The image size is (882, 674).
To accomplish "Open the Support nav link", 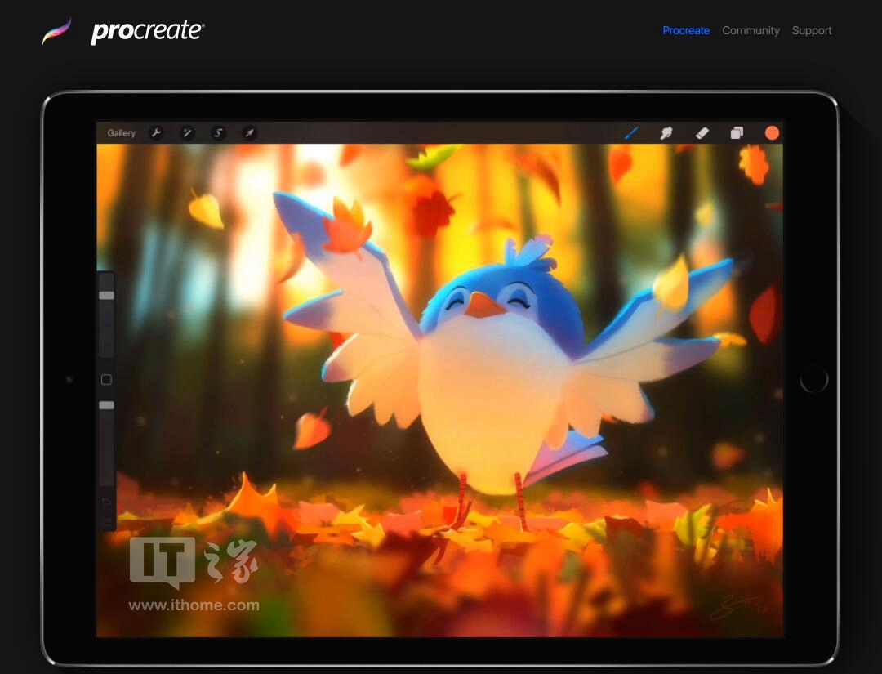I will 811,30.
